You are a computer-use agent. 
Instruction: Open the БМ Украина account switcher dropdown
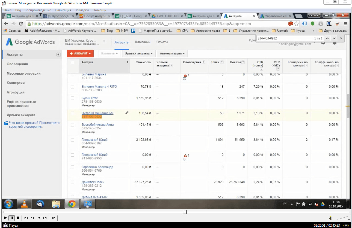104,41
